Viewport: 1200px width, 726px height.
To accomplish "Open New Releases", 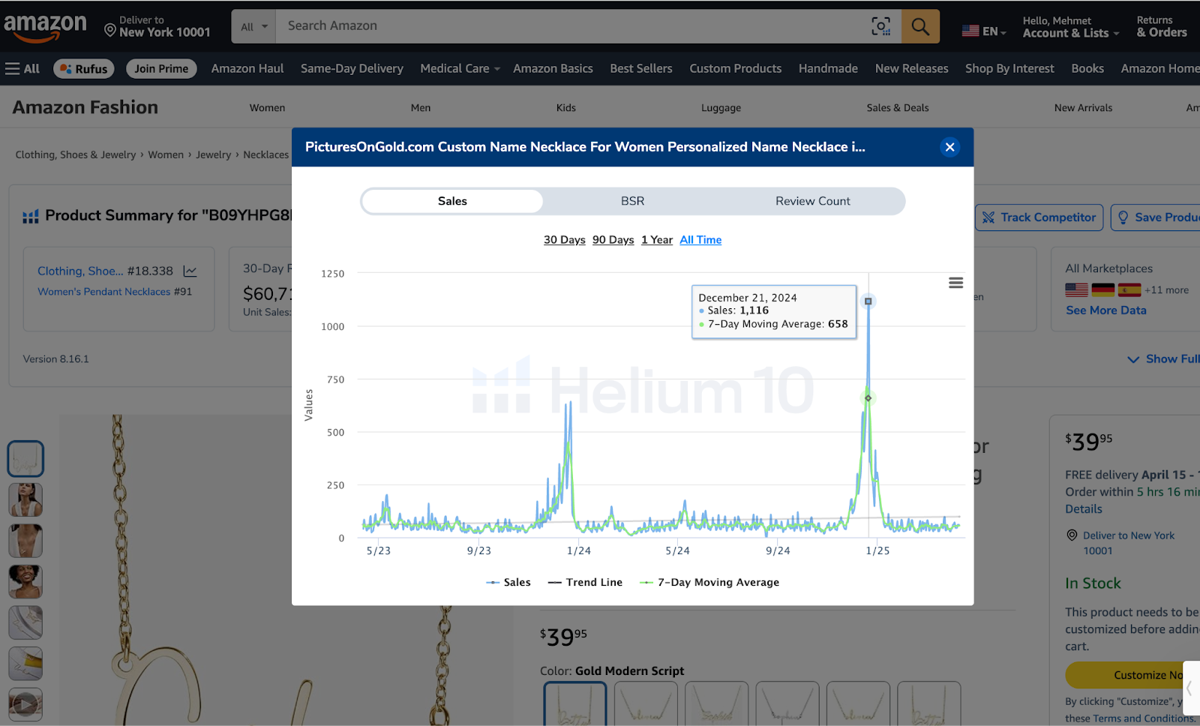I will tap(911, 68).
